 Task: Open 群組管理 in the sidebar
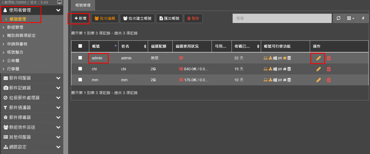pos(15,27)
